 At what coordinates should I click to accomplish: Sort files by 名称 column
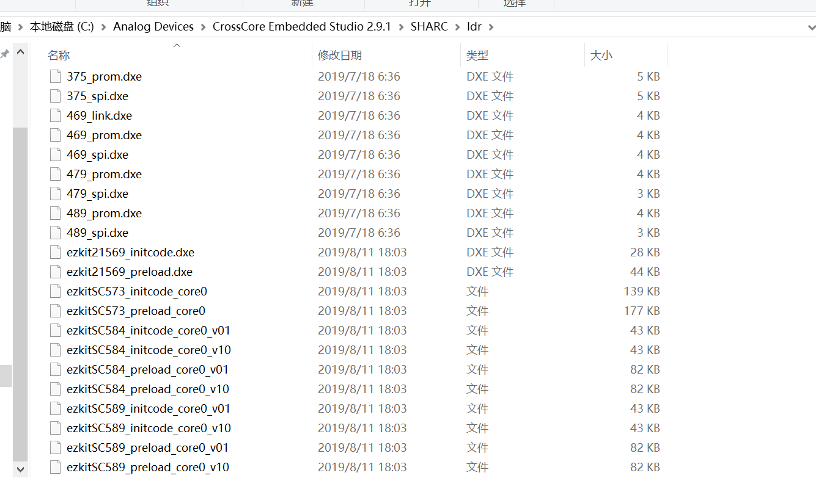[x=59, y=56]
